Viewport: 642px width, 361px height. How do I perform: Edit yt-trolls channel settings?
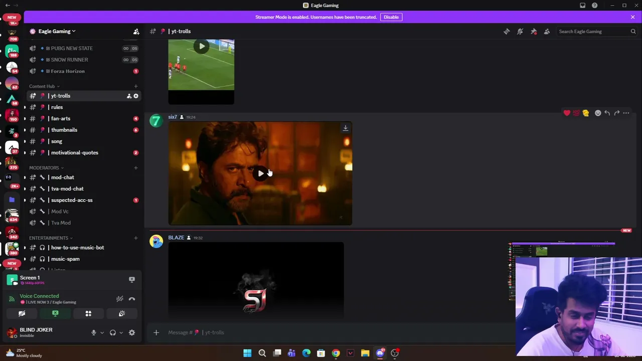[x=136, y=96]
